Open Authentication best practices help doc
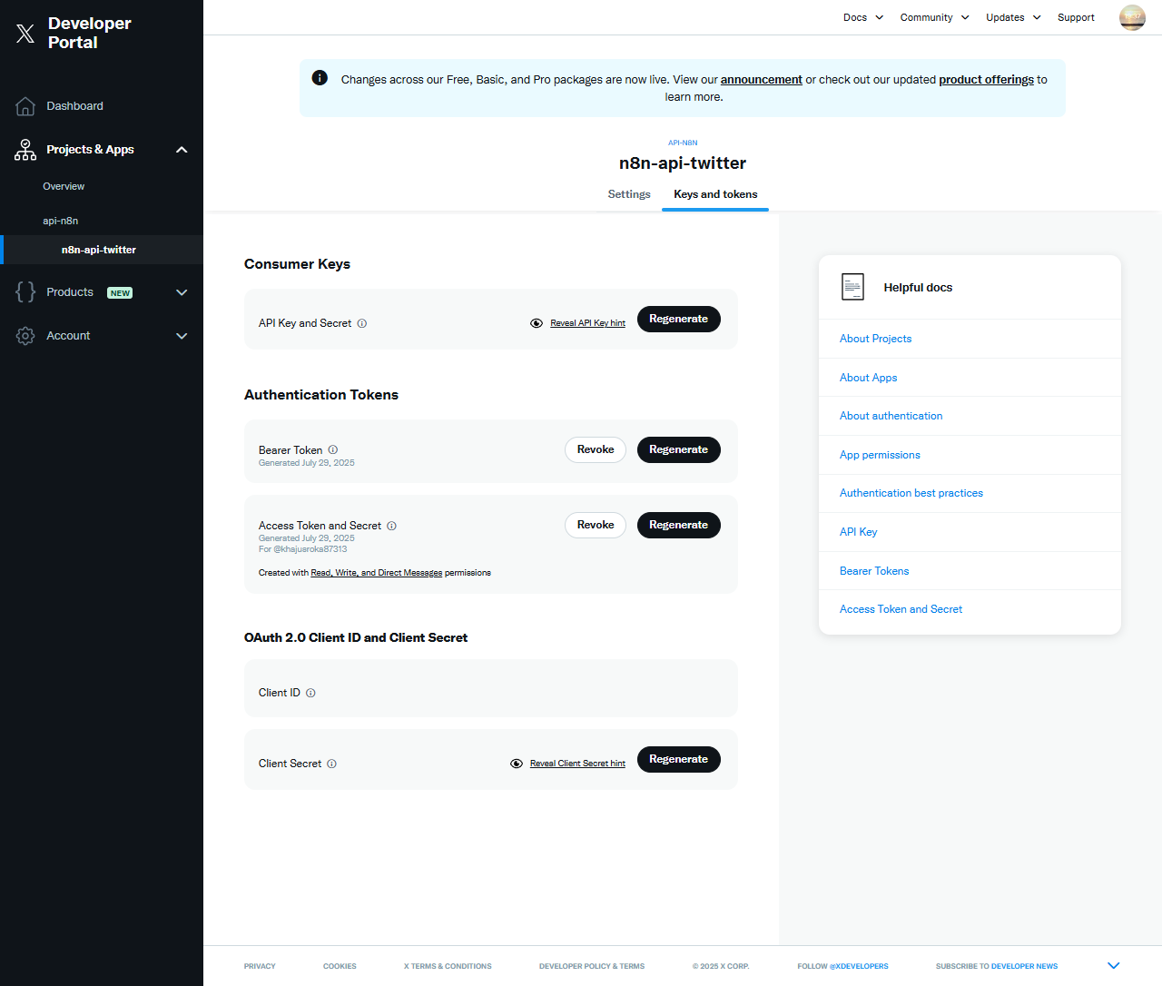 pos(911,493)
